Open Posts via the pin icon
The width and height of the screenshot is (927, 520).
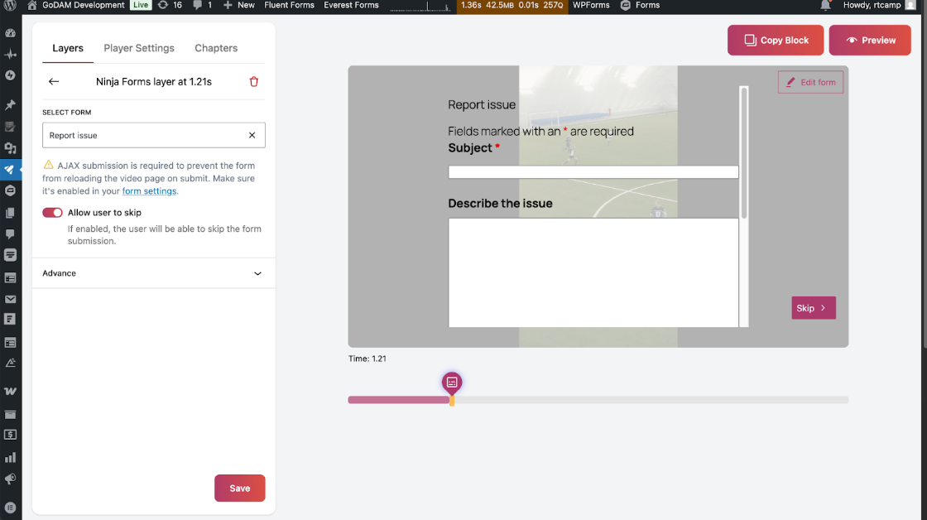pyautogui.click(x=11, y=105)
